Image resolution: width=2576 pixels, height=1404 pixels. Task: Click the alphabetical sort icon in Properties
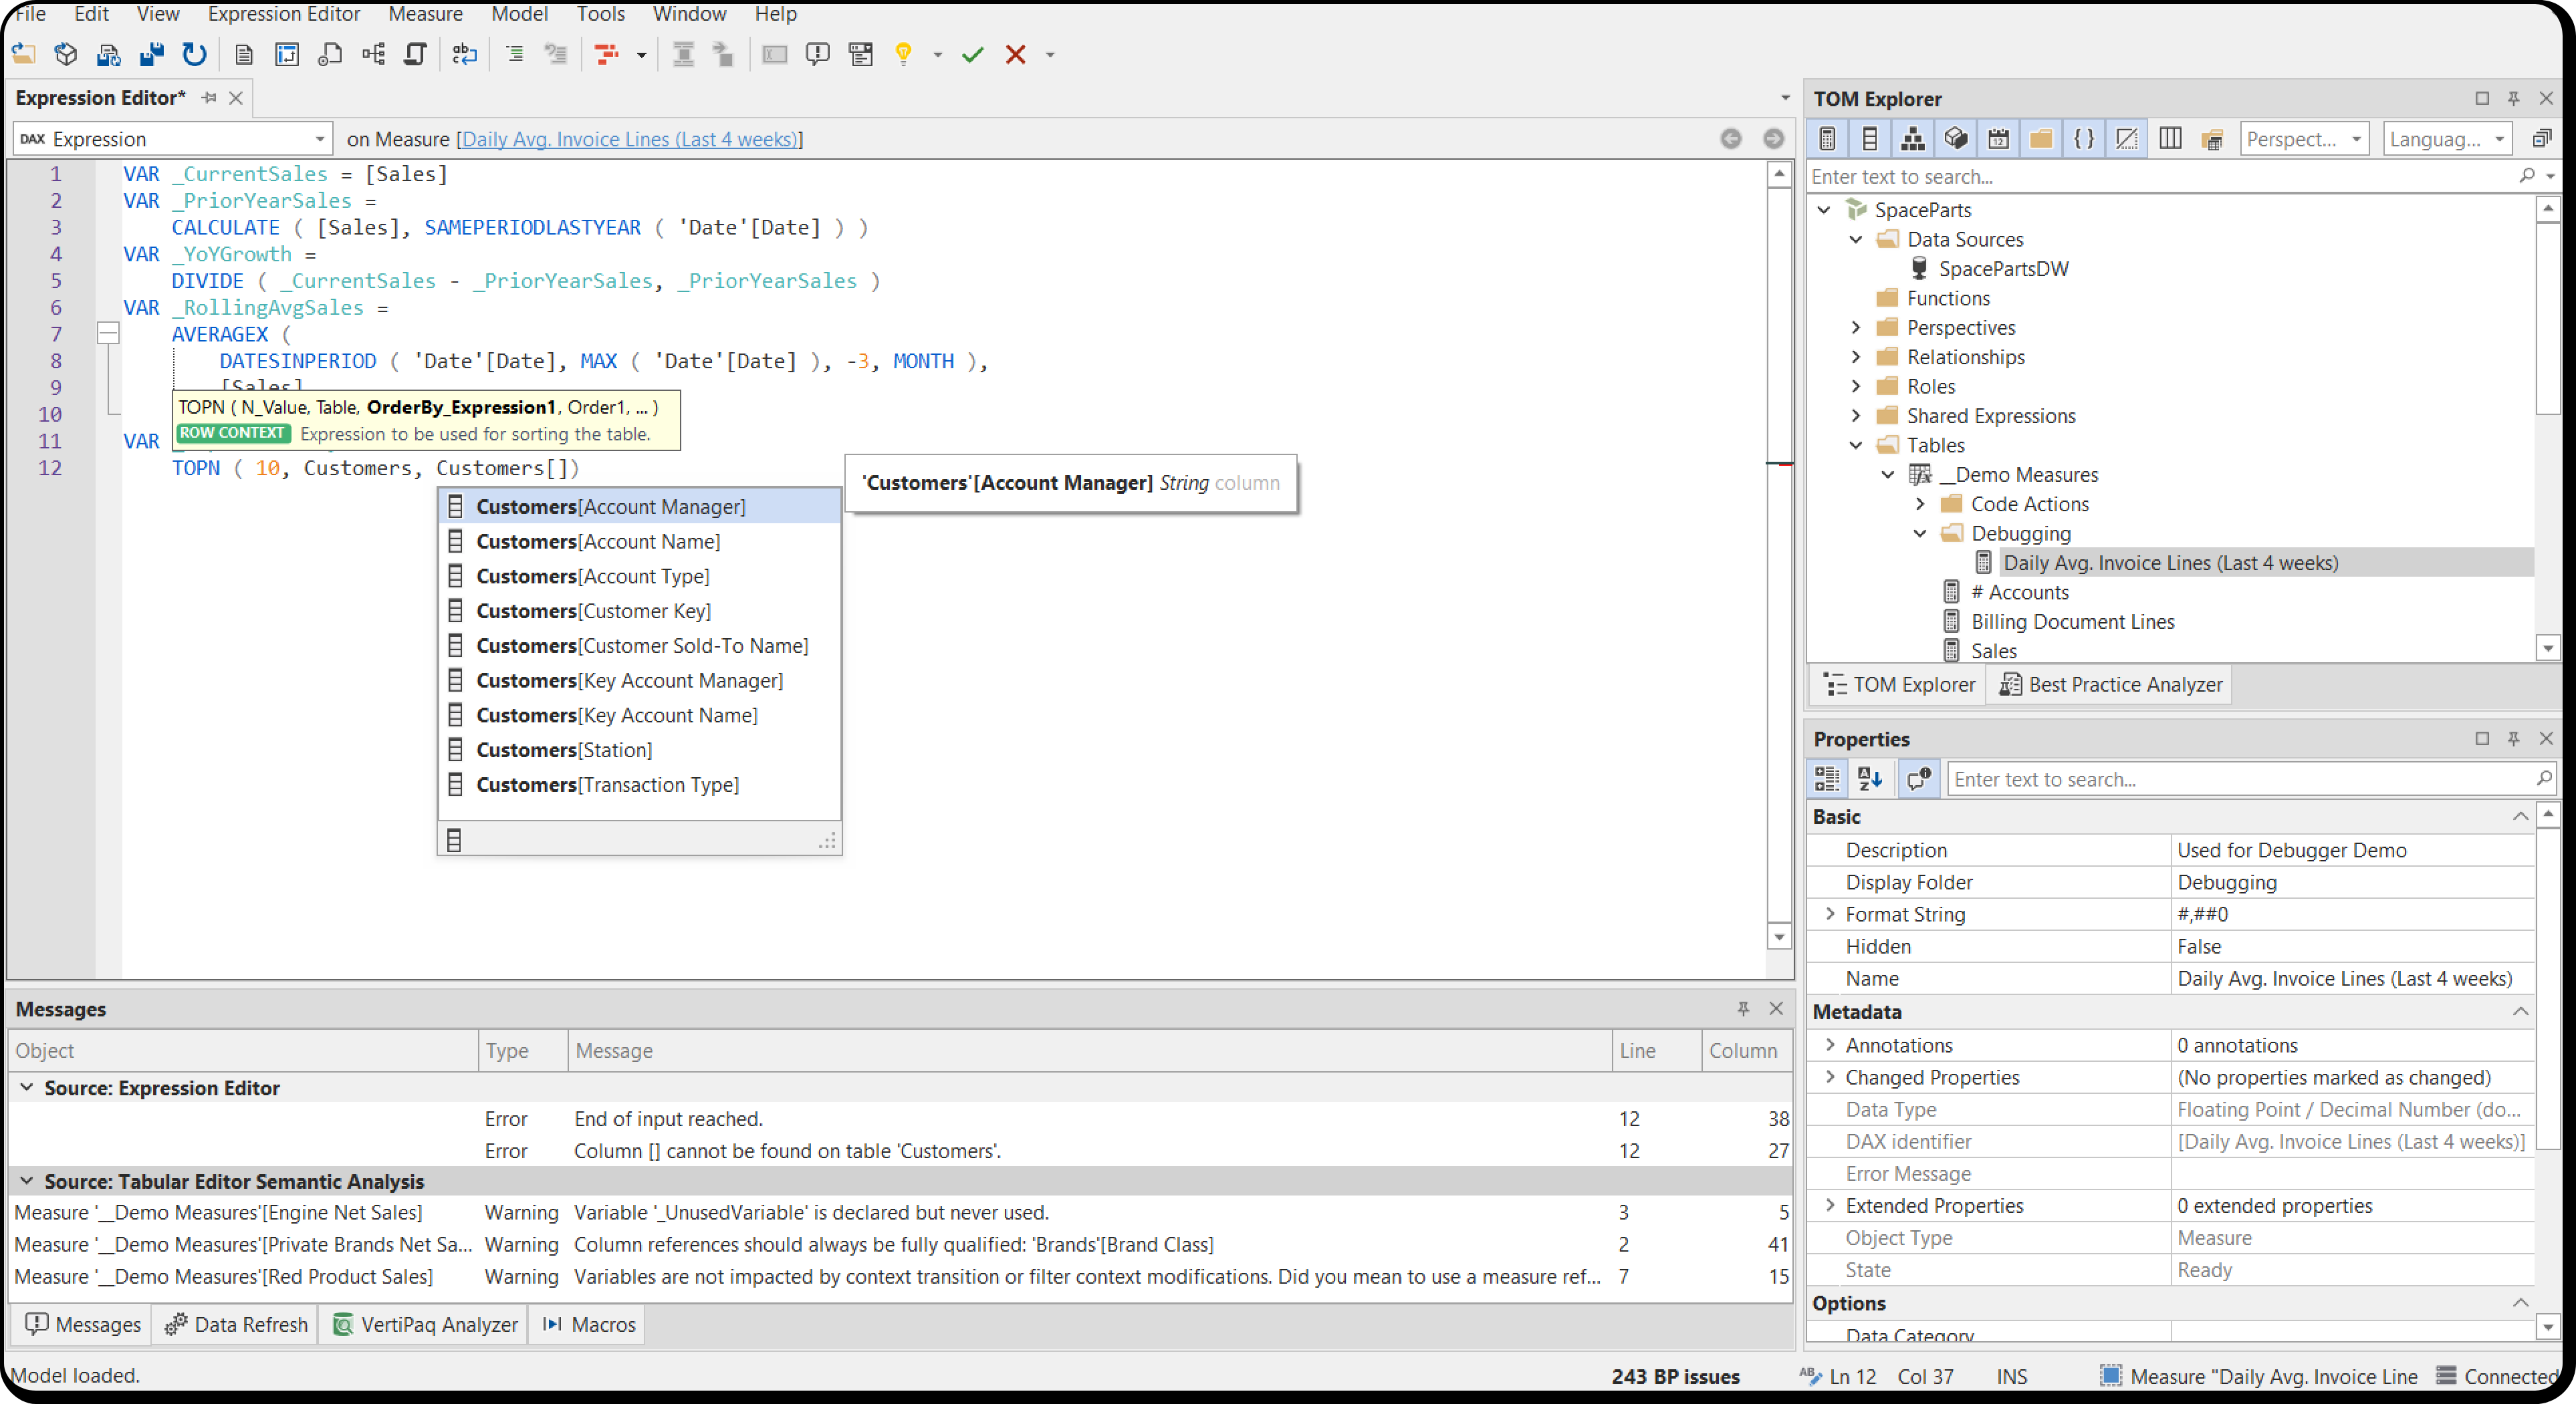(x=1870, y=779)
